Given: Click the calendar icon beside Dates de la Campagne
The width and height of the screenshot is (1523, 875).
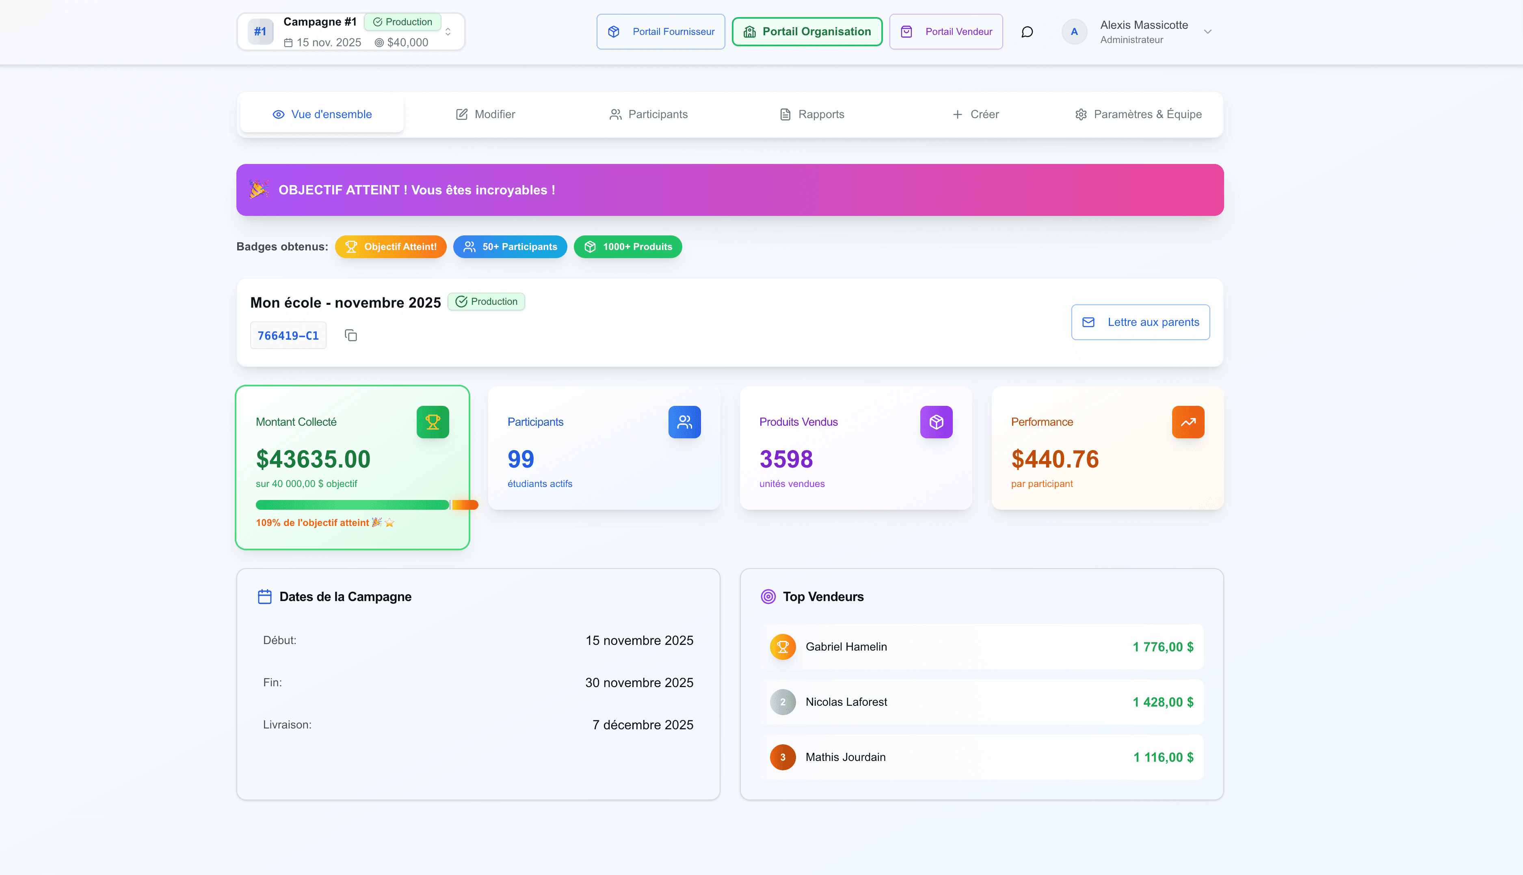Looking at the screenshot, I should (x=264, y=597).
